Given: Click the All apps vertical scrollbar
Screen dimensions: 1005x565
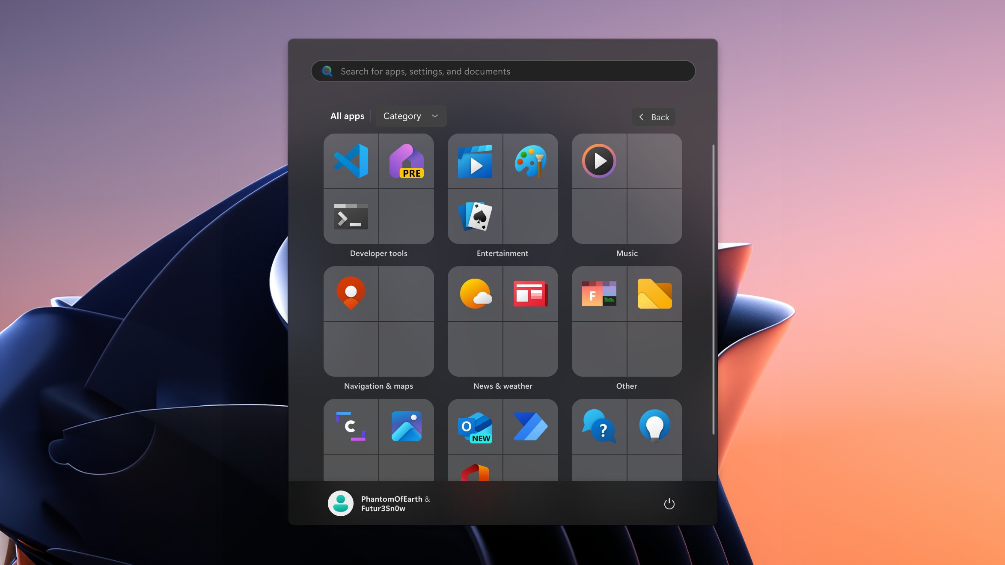Looking at the screenshot, I should 713,289.
